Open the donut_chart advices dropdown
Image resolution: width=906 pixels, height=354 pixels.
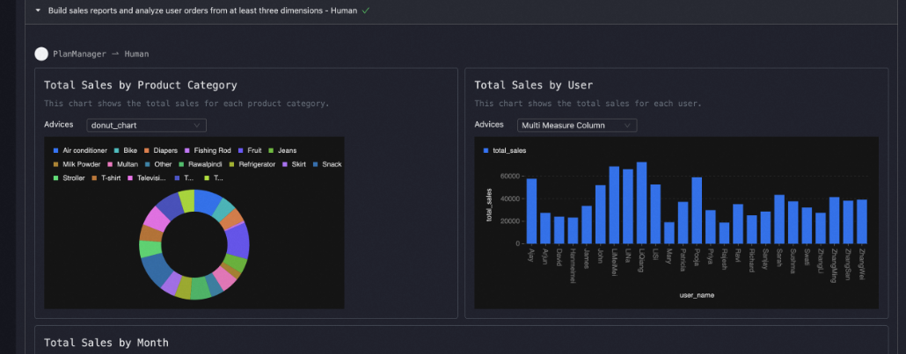tap(146, 126)
